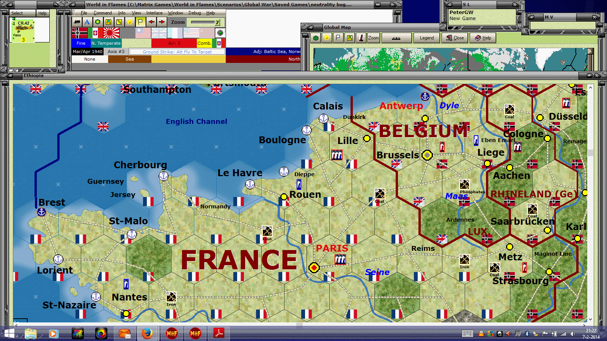The image size is (607, 341).
Task: Click the Select button in unit panel
Action: (x=22, y=13)
